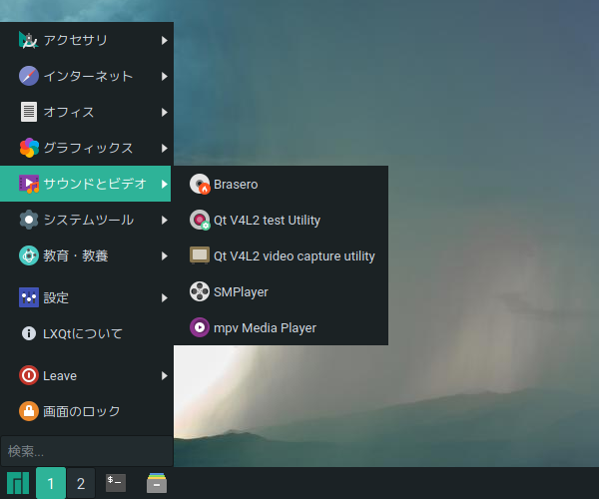The width and height of the screenshot is (599, 499).
Task: Click the Qt V4L2 test Utility icon
Action: (200, 220)
